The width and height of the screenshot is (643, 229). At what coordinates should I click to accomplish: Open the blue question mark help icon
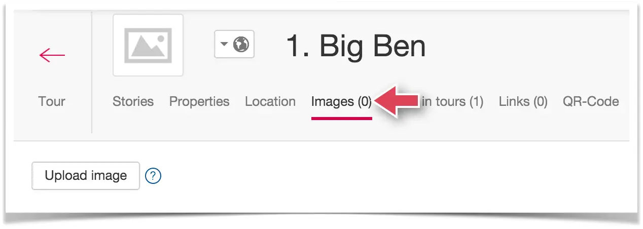coord(153,176)
